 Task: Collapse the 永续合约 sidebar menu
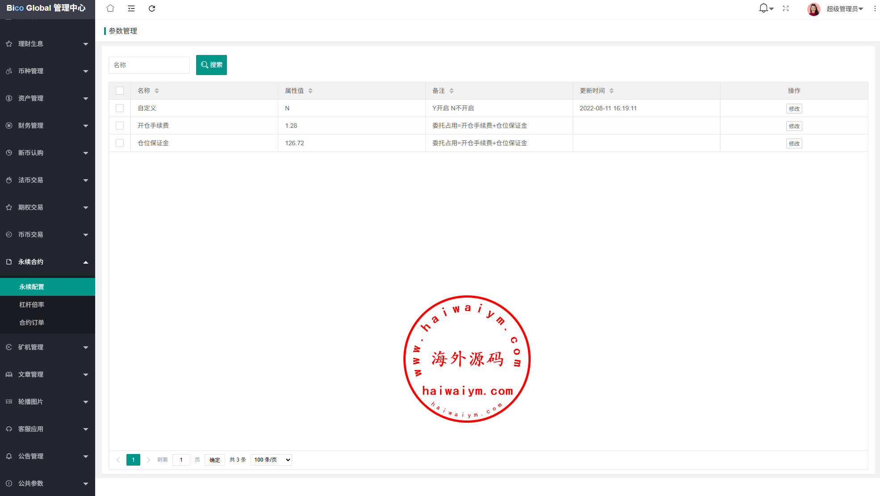tap(47, 262)
